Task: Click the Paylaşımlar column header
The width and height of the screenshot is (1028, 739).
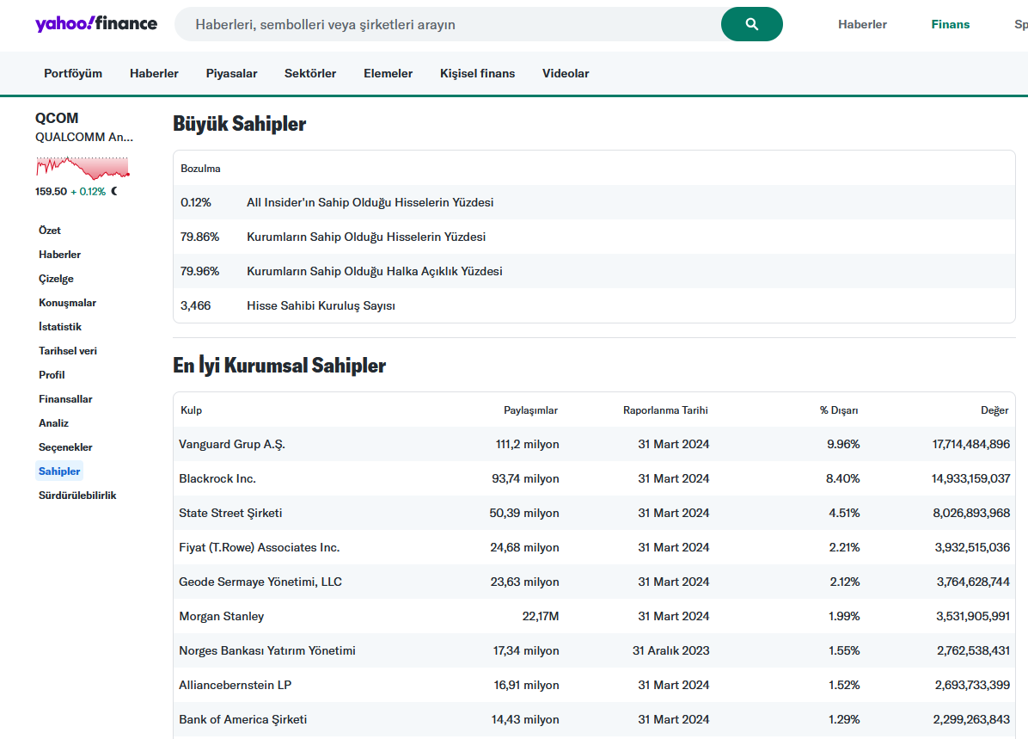Action: point(530,410)
